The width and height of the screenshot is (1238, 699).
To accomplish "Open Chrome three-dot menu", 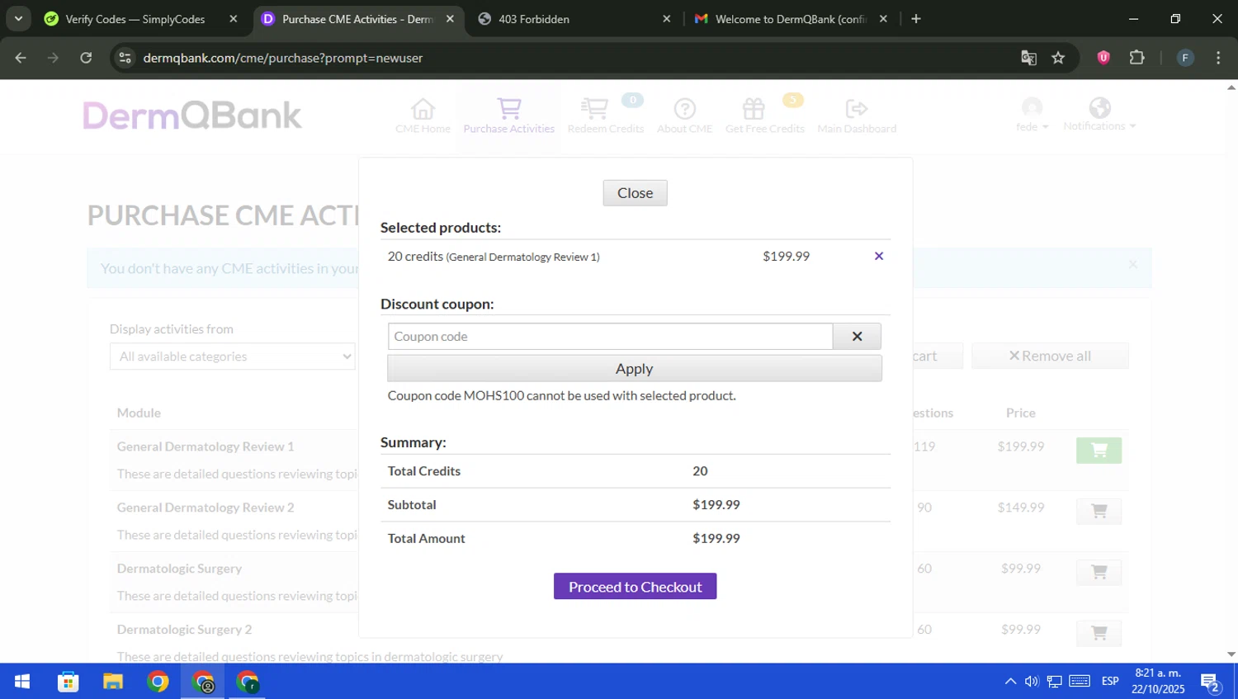I will click(x=1218, y=58).
